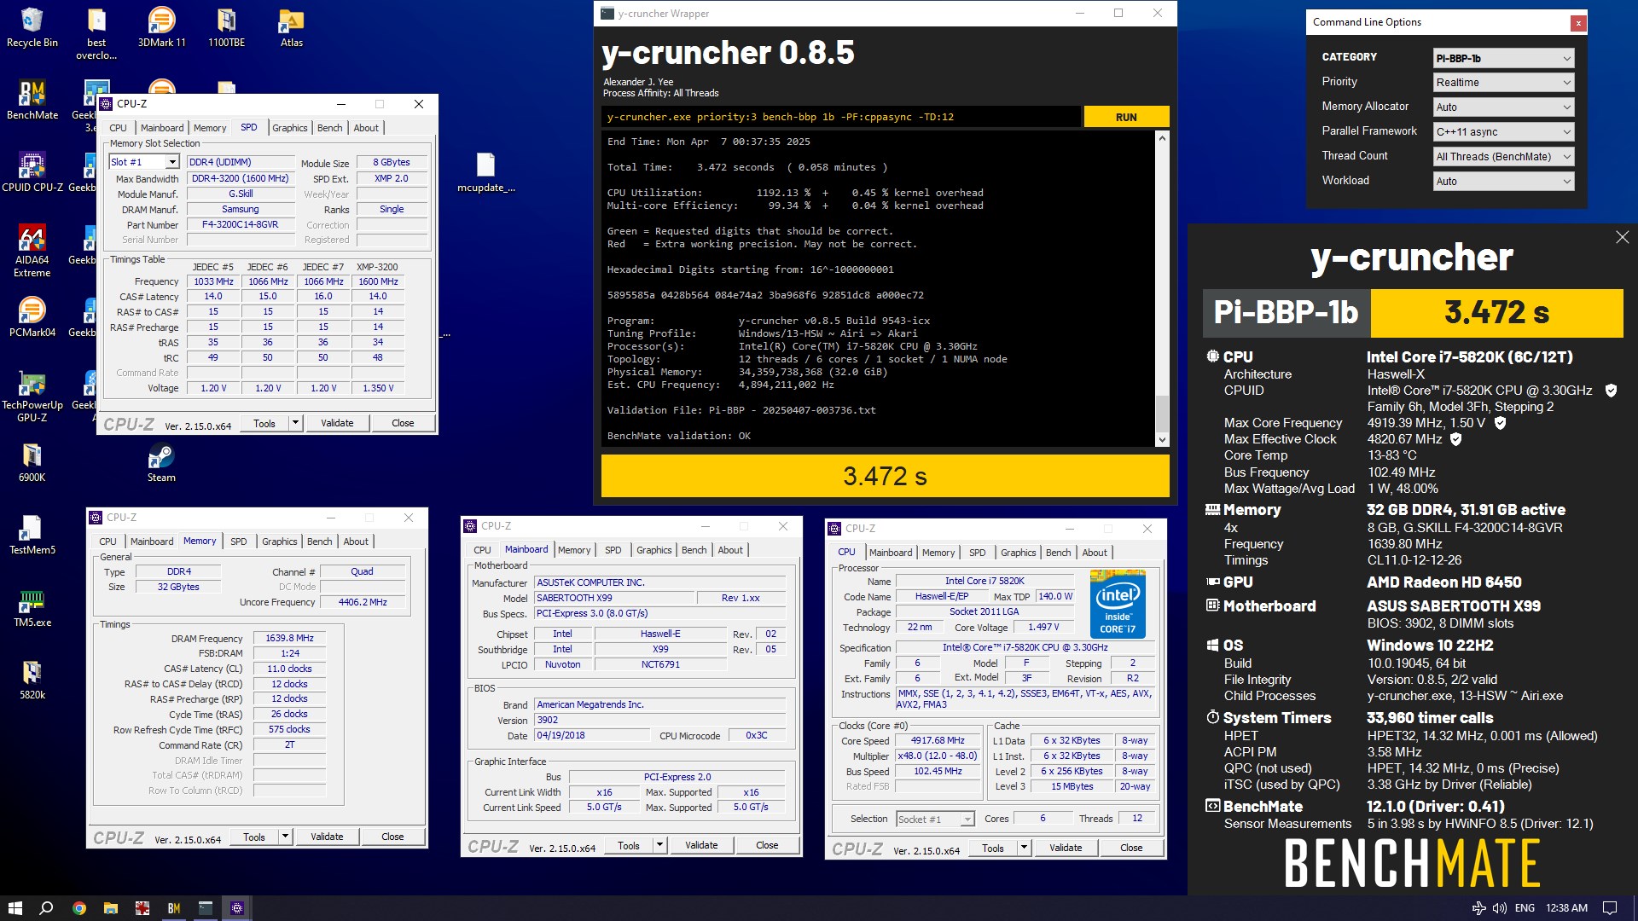Switch to BenchMate taskbar icon
The width and height of the screenshot is (1638, 921).
174,908
